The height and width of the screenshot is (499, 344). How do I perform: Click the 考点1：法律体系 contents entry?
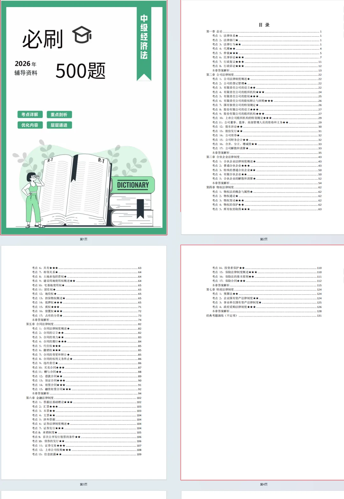[x=267, y=36]
